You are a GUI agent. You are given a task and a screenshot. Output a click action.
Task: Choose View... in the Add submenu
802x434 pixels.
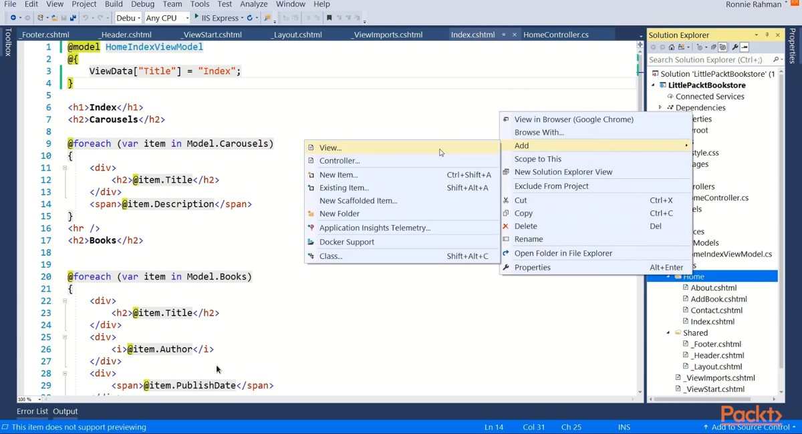(x=402, y=148)
